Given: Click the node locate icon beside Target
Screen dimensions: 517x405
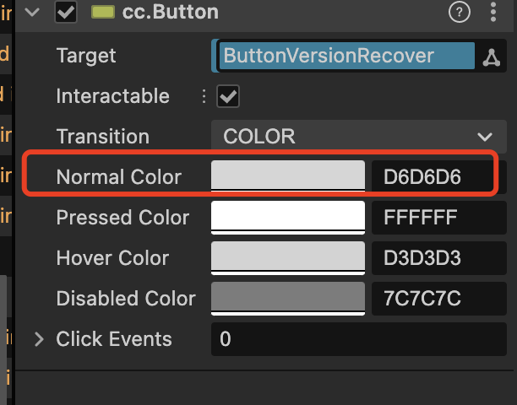Looking at the screenshot, I should click(491, 57).
